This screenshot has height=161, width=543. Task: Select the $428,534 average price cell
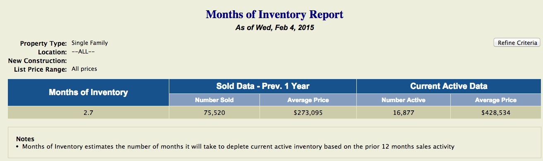[x=496, y=112]
